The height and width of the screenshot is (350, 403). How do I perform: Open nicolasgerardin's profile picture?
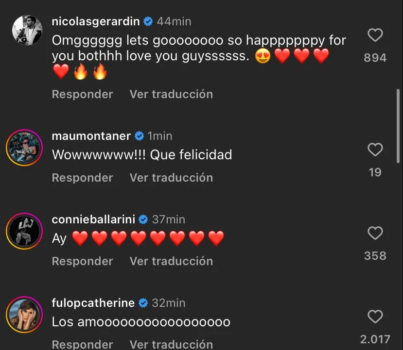[24, 31]
